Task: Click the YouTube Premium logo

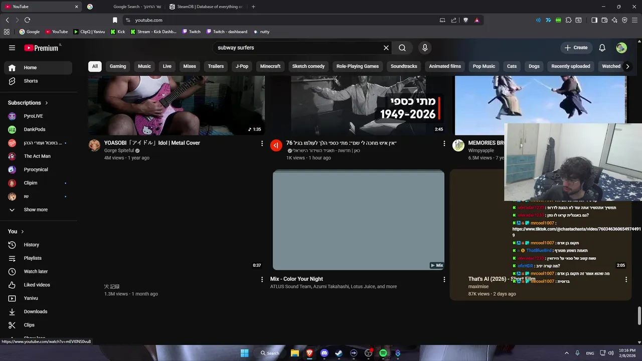Action: 42,48
